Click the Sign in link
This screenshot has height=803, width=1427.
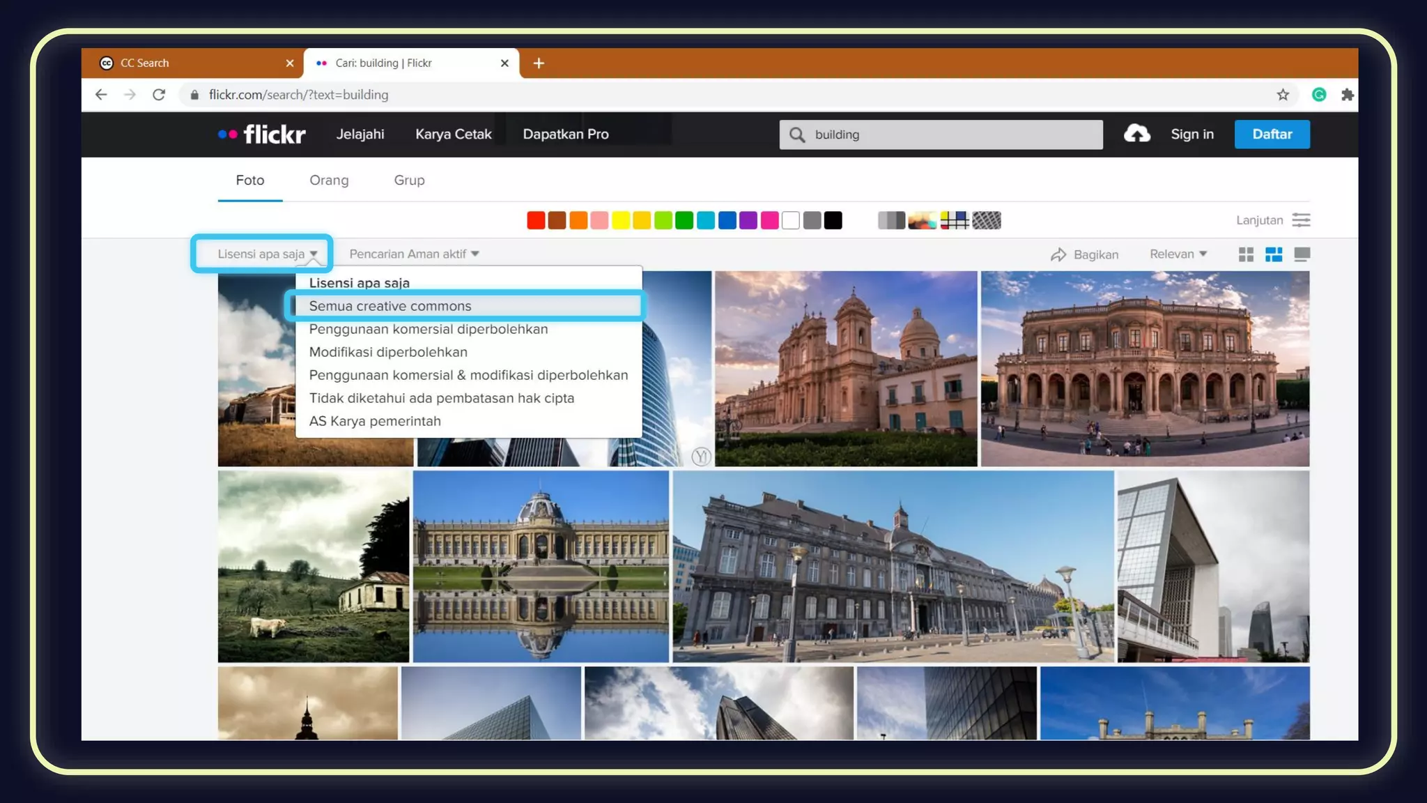coord(1191,134)
